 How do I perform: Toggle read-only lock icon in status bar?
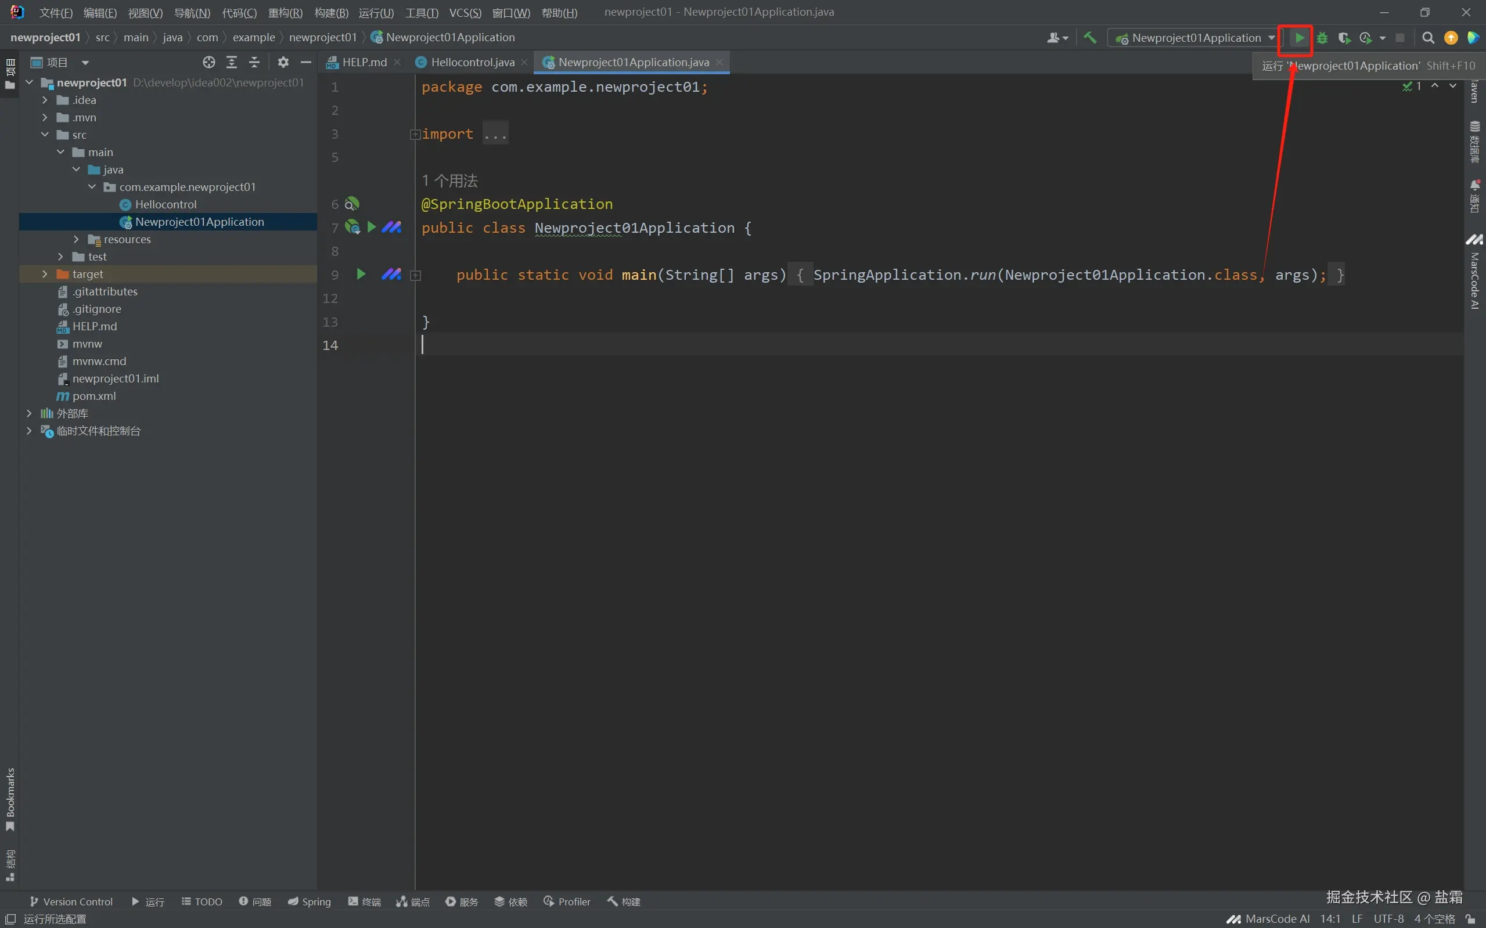click(1471, 919)
